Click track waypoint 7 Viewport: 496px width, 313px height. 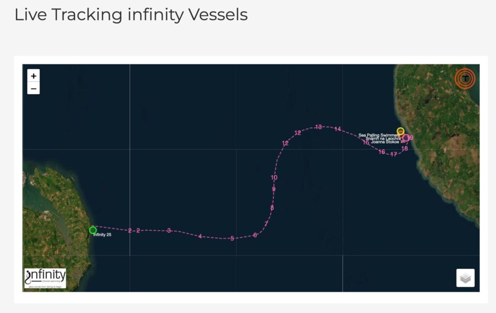(x=266, y=223)
